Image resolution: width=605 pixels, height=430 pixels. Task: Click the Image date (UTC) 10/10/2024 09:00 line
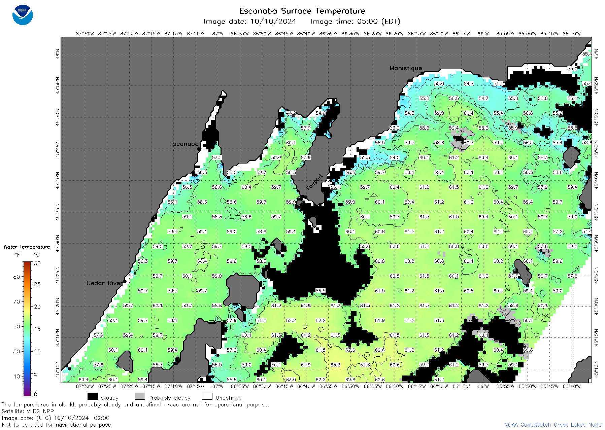(x=56, y=418)
